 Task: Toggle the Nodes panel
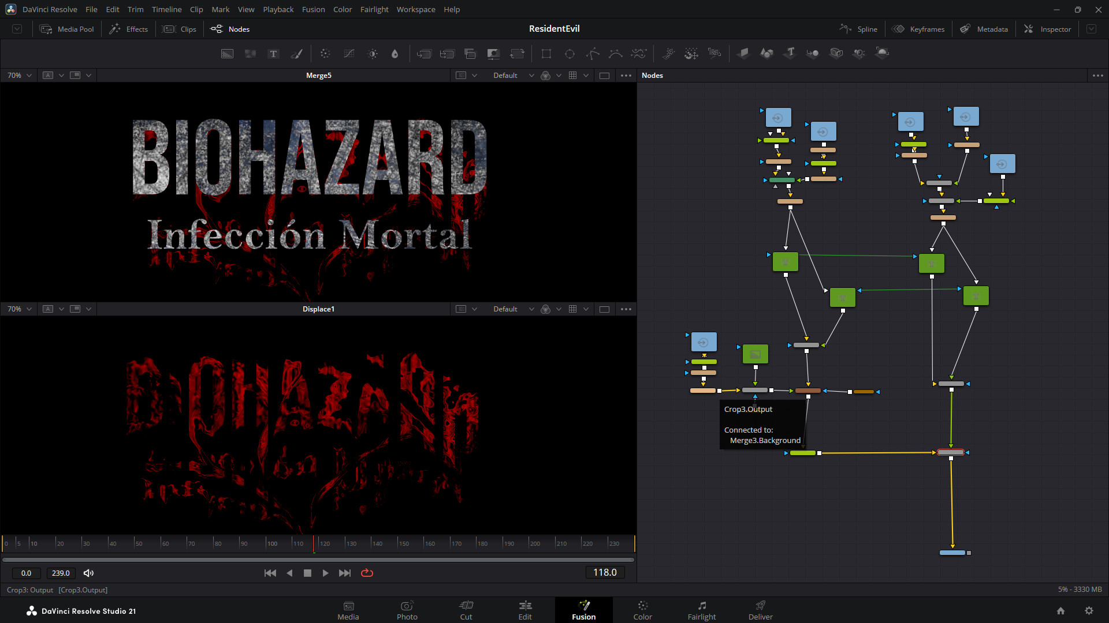pyautogui.click(x=230, y=29)
